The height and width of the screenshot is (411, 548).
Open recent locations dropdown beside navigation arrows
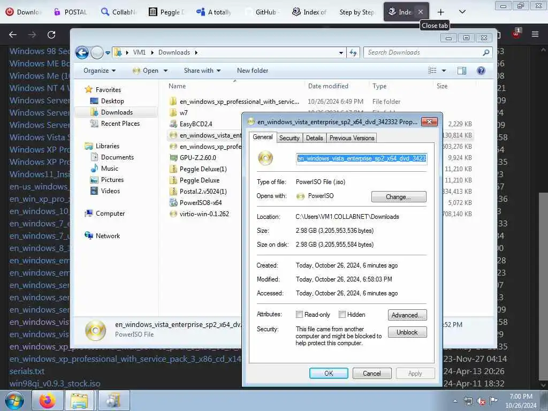click(108, 53)
